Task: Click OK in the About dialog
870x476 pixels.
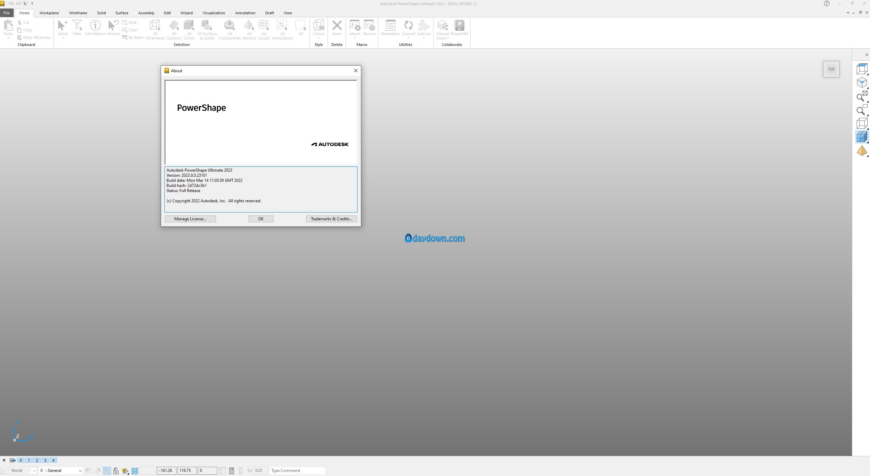Action: tap(261, 219)
